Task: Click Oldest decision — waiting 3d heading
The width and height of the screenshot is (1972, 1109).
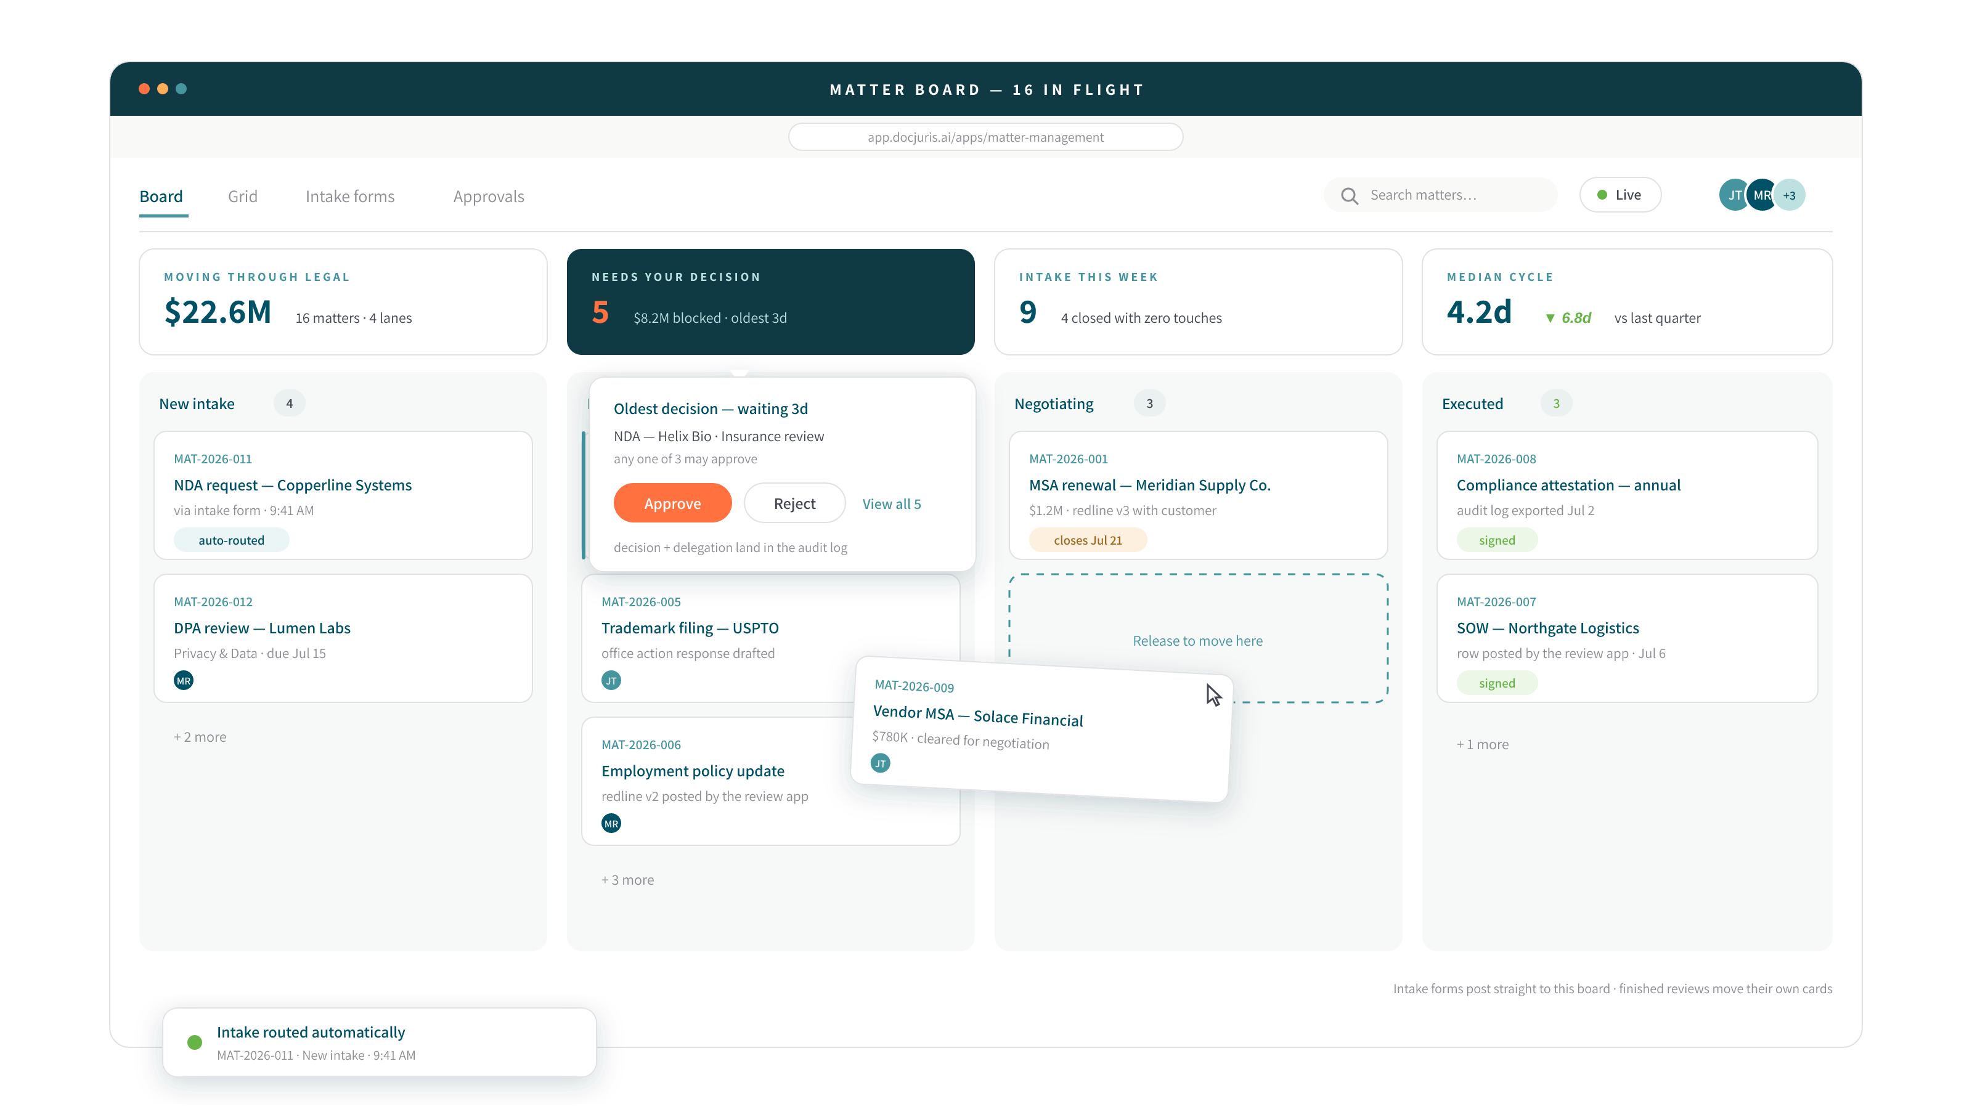Action: (711, 408)
